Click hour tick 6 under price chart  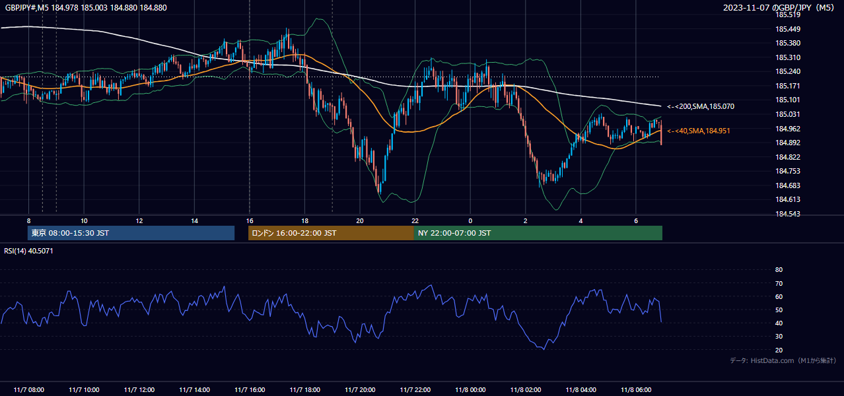click(x=636, y=220)
